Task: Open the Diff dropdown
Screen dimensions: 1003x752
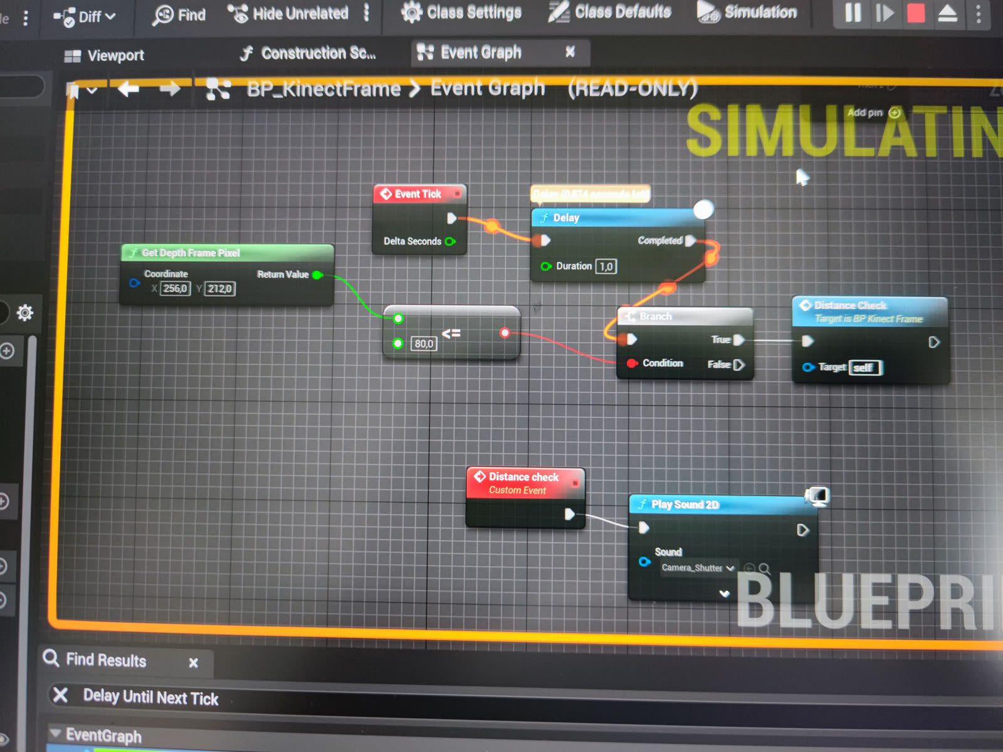Action: coord(85,16)
